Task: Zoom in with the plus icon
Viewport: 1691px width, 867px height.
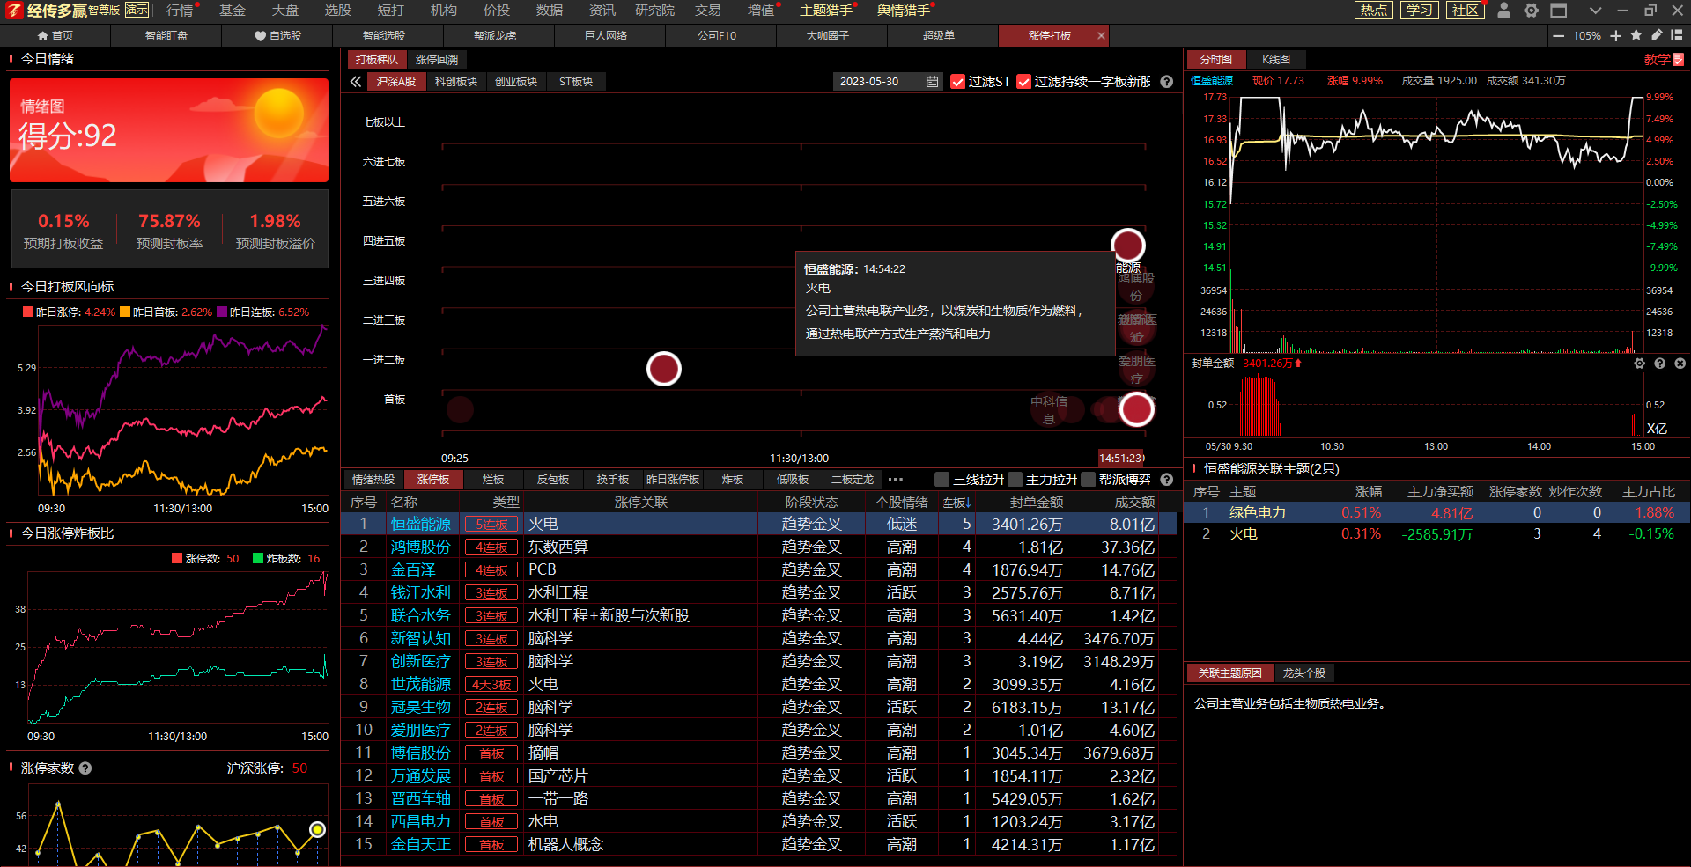Action: click(x=1616, y=36)
